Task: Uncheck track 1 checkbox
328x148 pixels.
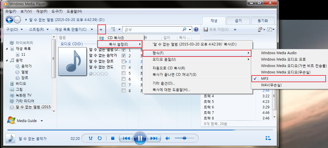Action: pyautogui.click(x=124, y=50)
